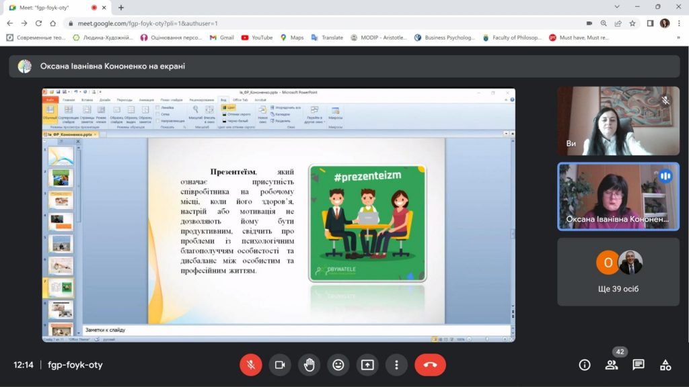Open the in-call chat panel
The width and height of the screenshot is (689, 387).
639,365
